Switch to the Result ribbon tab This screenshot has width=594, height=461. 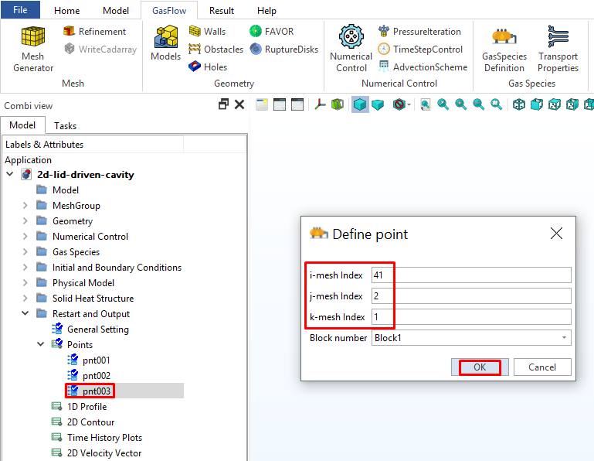222,11
